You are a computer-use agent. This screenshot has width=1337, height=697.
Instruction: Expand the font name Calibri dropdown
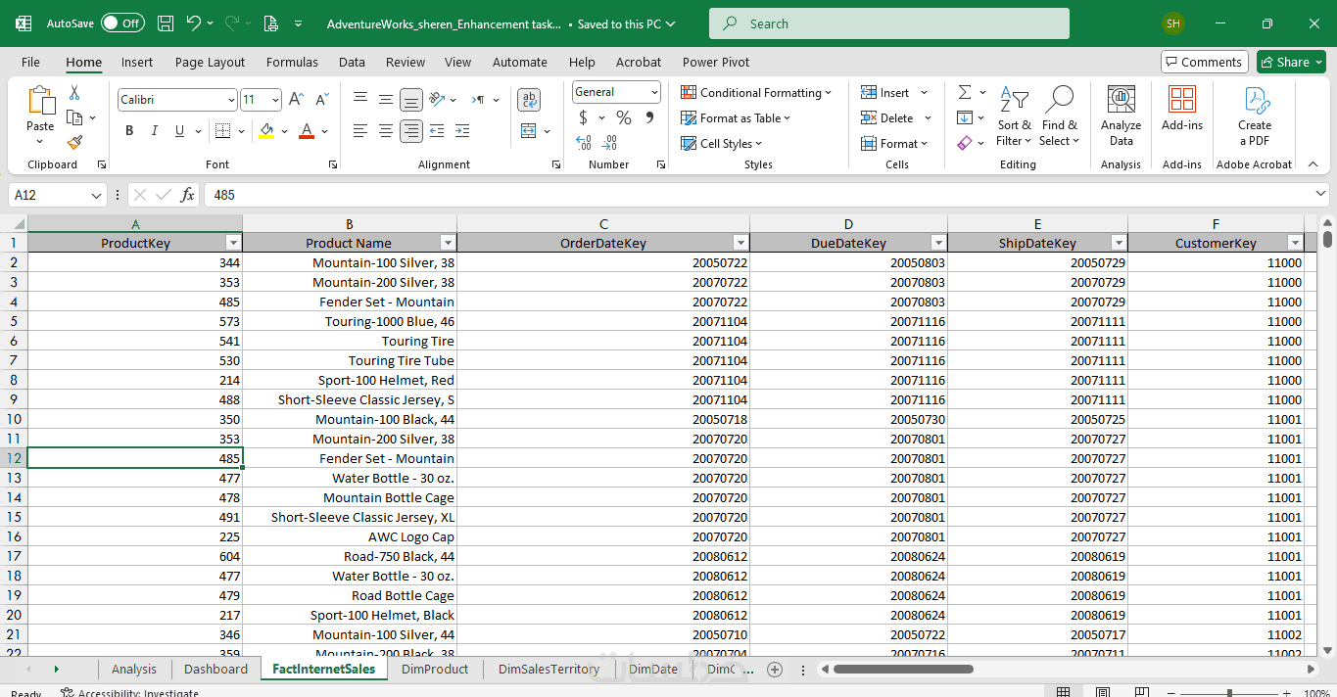coord(231,100)
